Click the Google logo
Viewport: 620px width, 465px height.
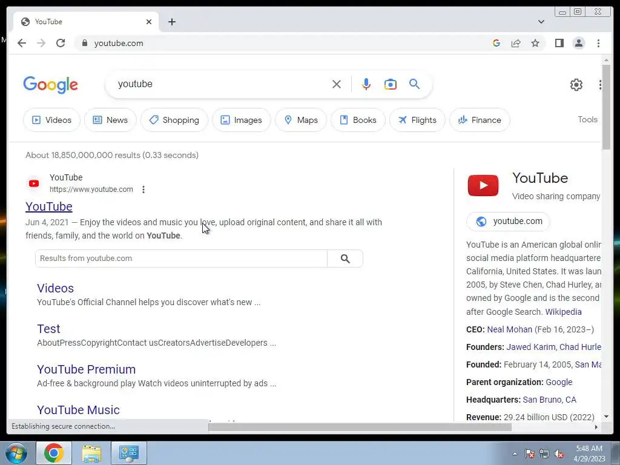[51, 85]
